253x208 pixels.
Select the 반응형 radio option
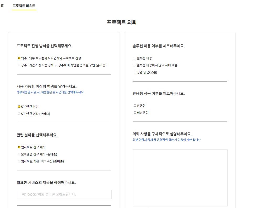pos(135,106)
